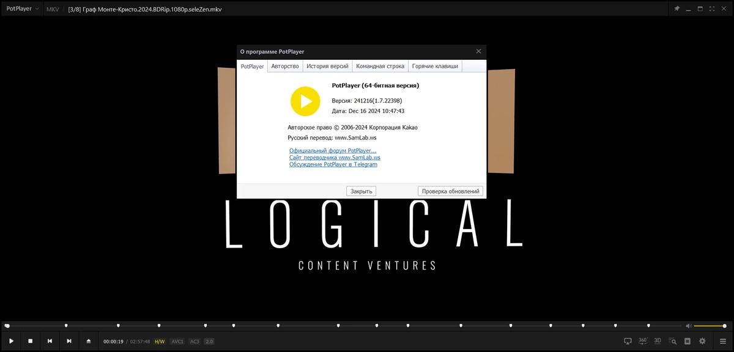This screenshot has height=352, width=734.
Task: Click the 2.0 audio channels indicator
Action: (x=209, y=342)
